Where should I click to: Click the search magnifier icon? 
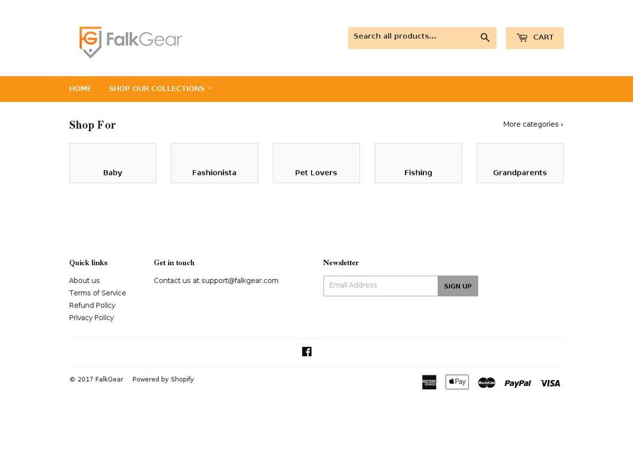(x=485, y=38)
